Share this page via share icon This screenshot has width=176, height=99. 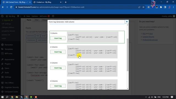pos(139,7)
